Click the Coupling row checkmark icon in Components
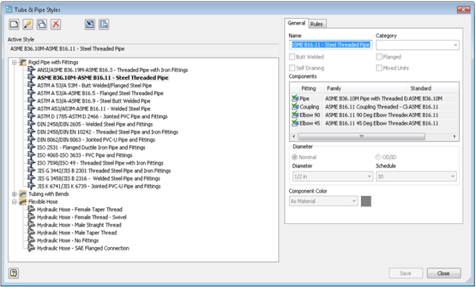476x287 pixels. [295, 107]
